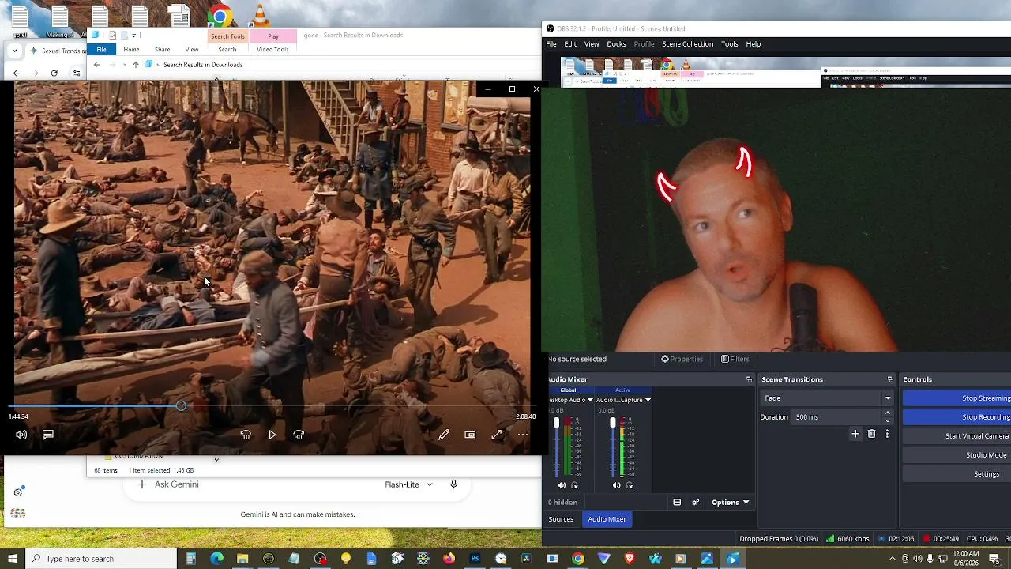
Task: Go back in File Explorer navigation
Action: tap(97, 65)
